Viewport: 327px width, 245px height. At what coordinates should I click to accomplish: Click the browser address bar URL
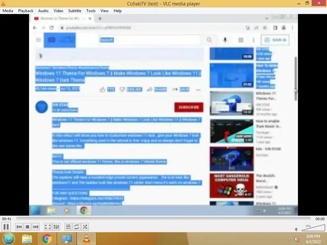pyautogui.click(x=98, y=28)
